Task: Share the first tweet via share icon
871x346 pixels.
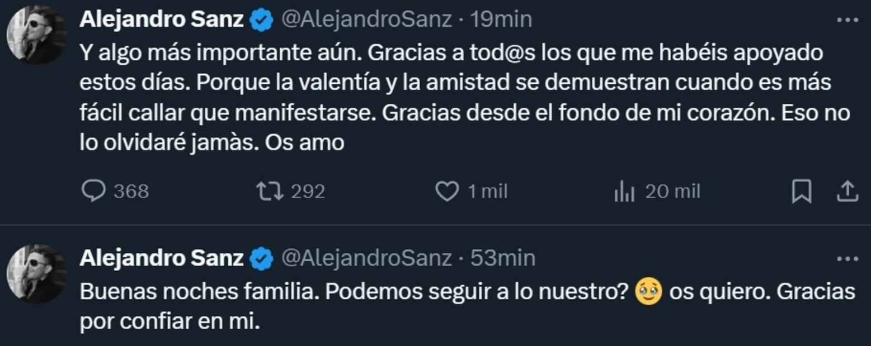Action: [847, 192]
